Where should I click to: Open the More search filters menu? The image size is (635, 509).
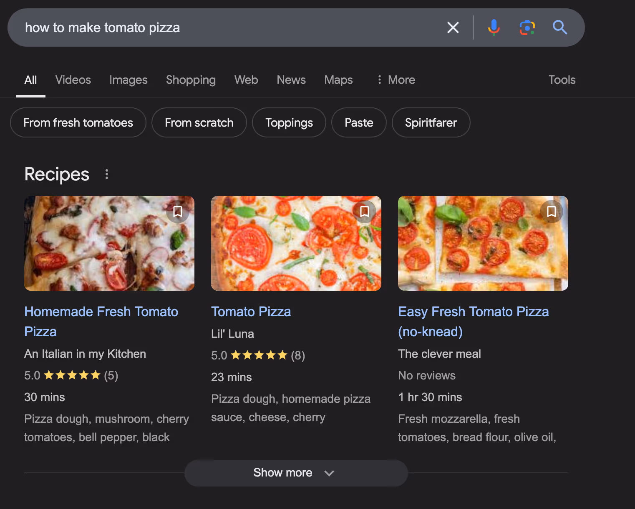396,80
